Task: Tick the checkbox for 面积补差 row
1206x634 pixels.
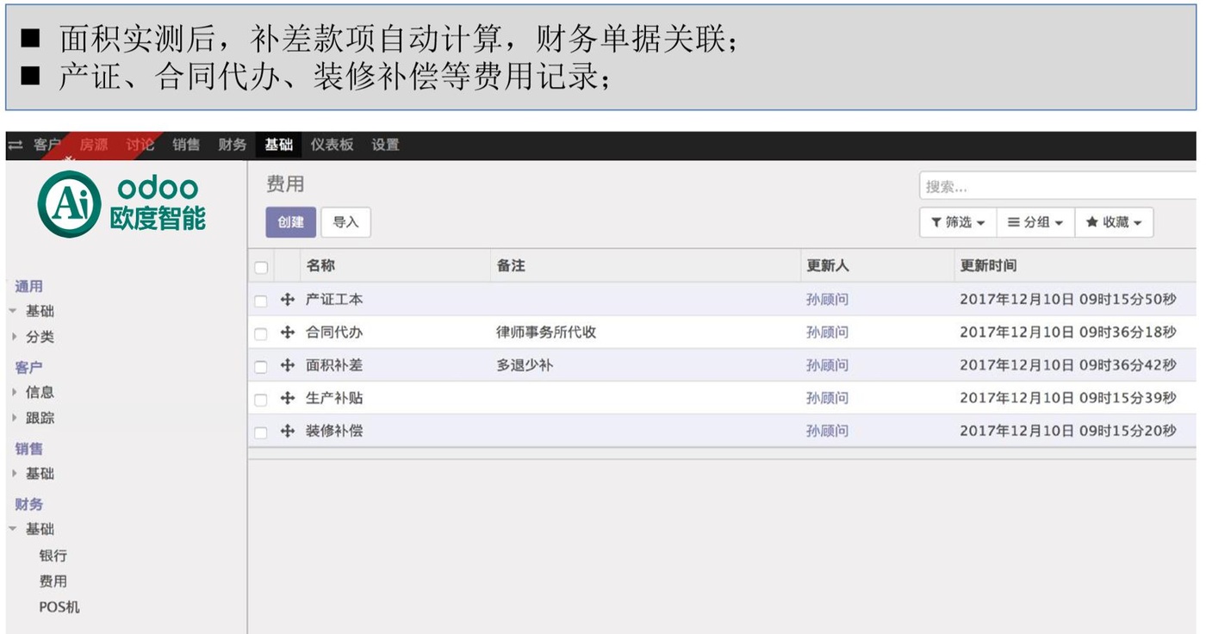Action: coord(261,366)
